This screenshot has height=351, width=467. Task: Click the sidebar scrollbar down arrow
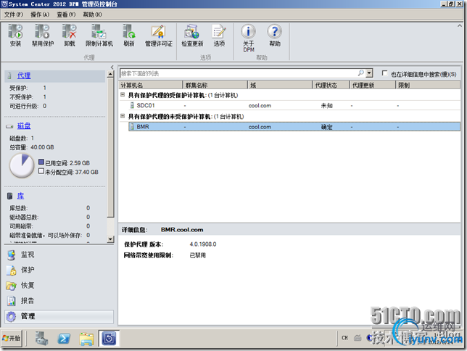[x=110, y=239]
